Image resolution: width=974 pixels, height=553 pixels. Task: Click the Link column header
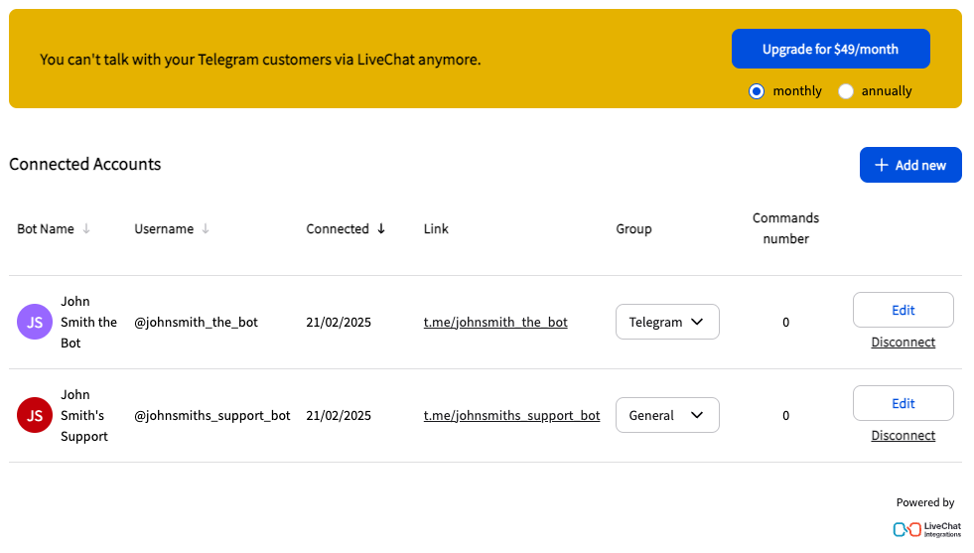pos(436,228)
